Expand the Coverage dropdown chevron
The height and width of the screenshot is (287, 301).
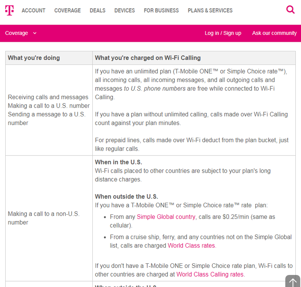point(35,33)
